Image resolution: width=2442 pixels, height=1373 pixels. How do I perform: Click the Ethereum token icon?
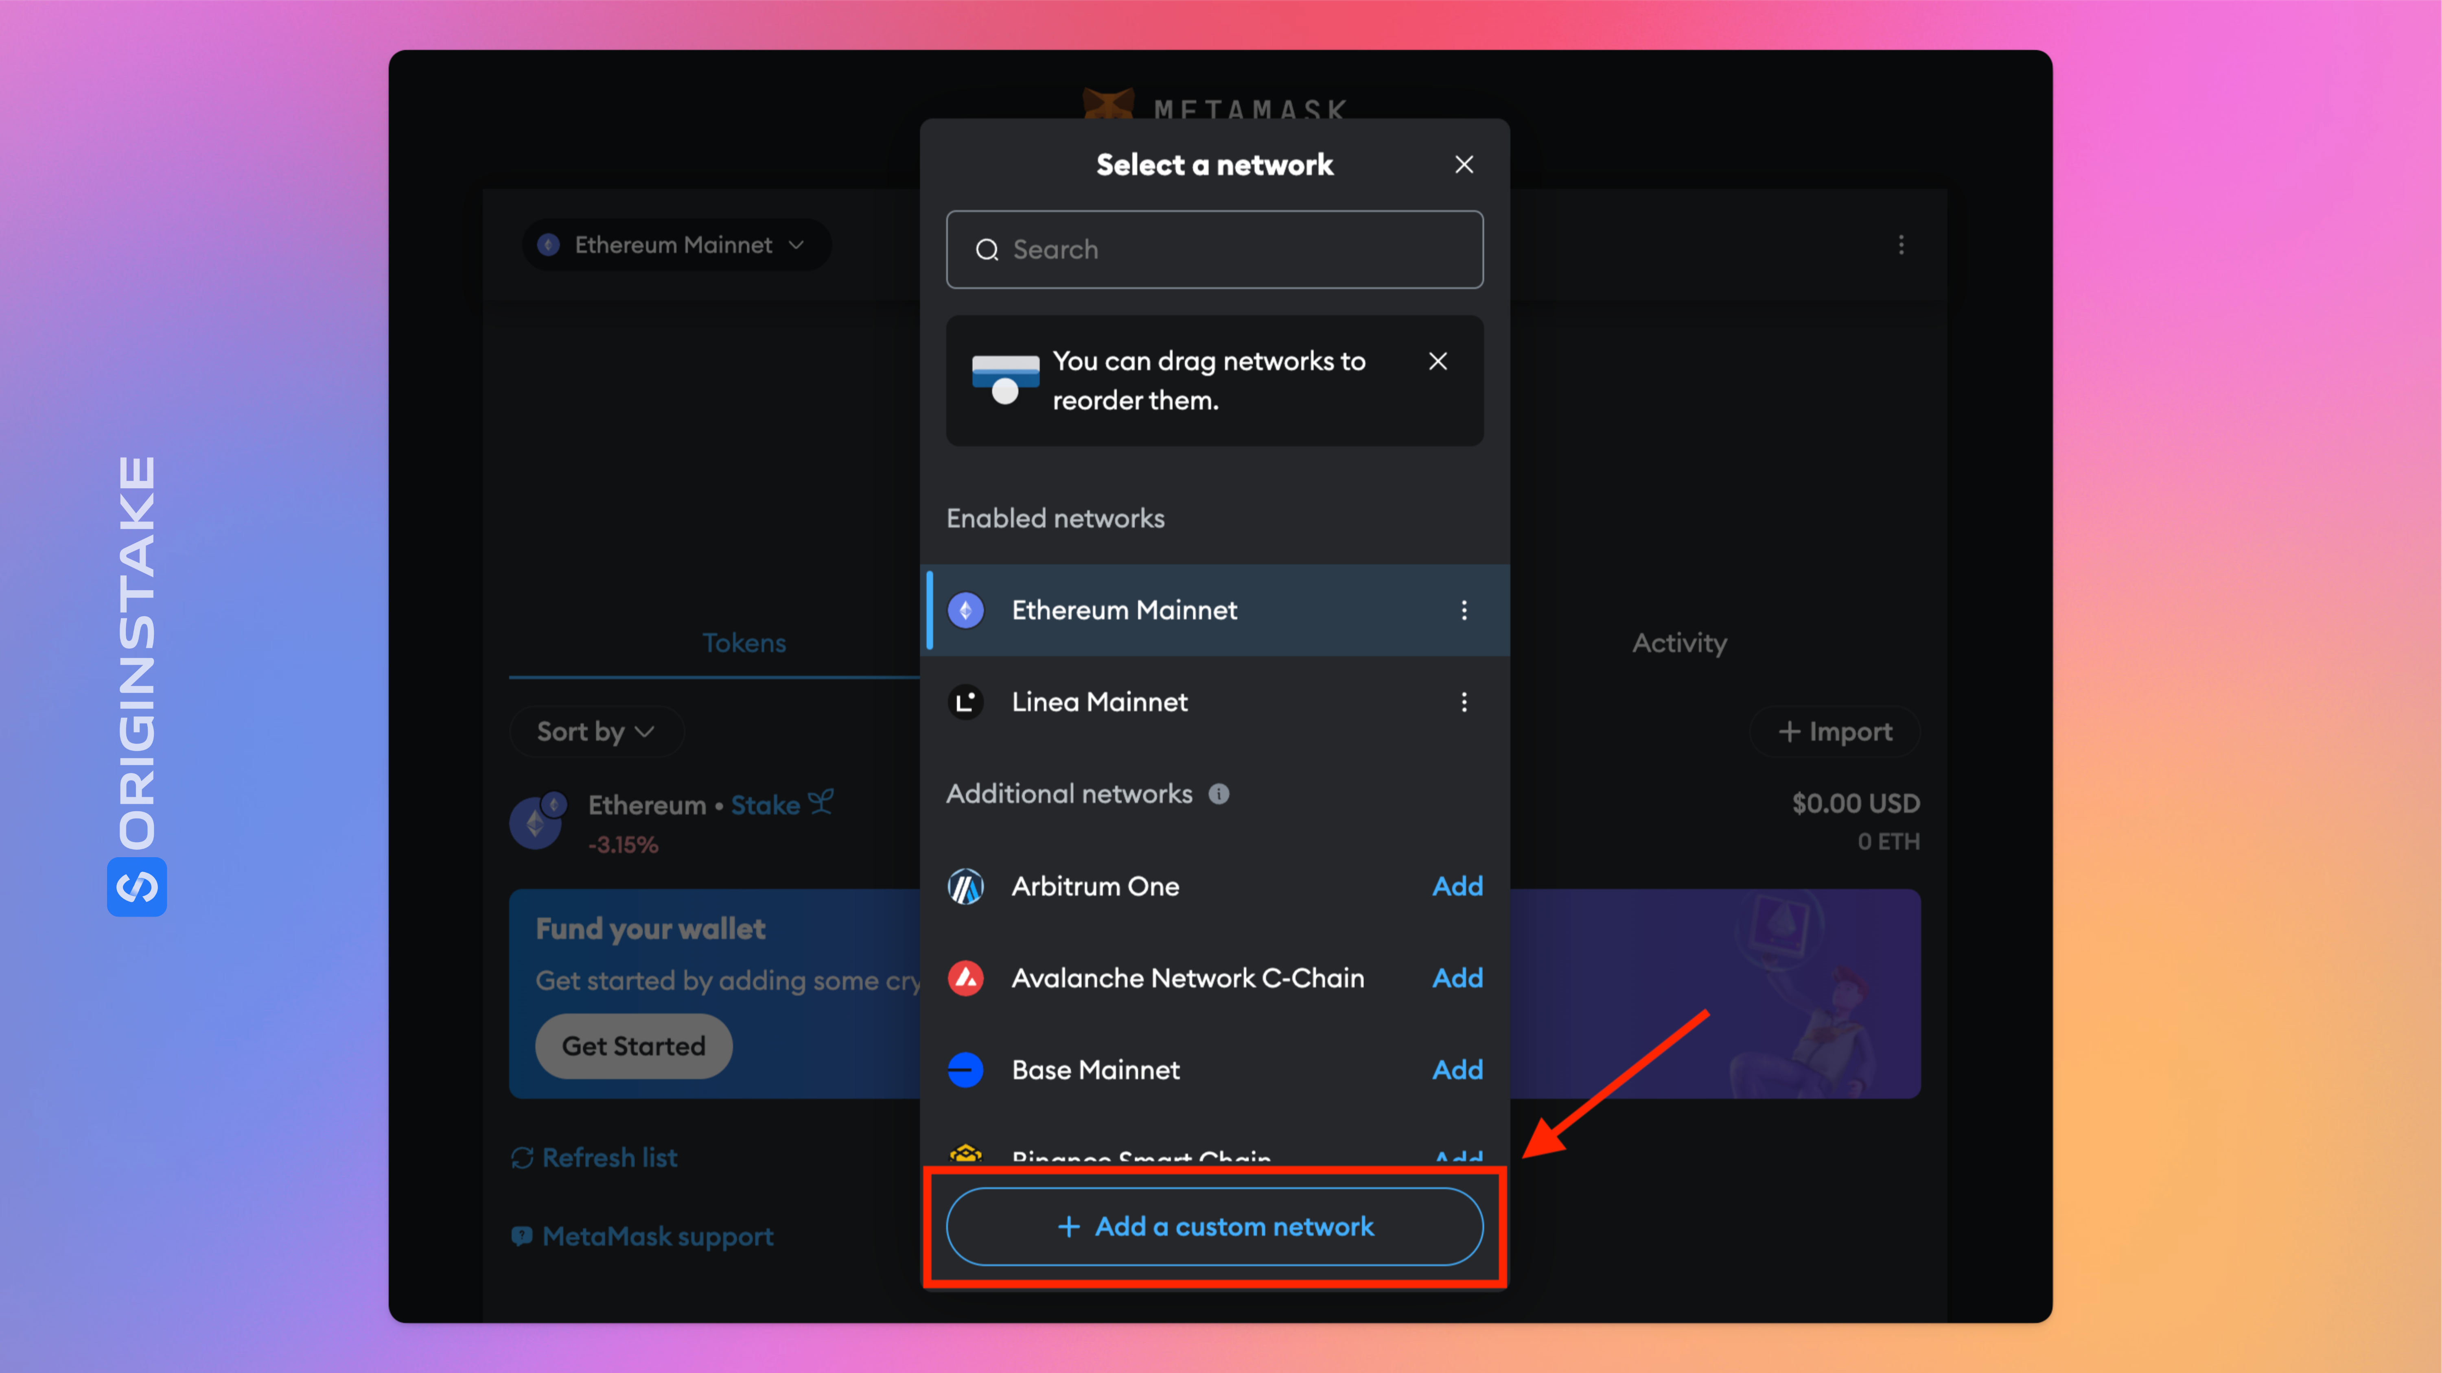(x=536, y=821)
